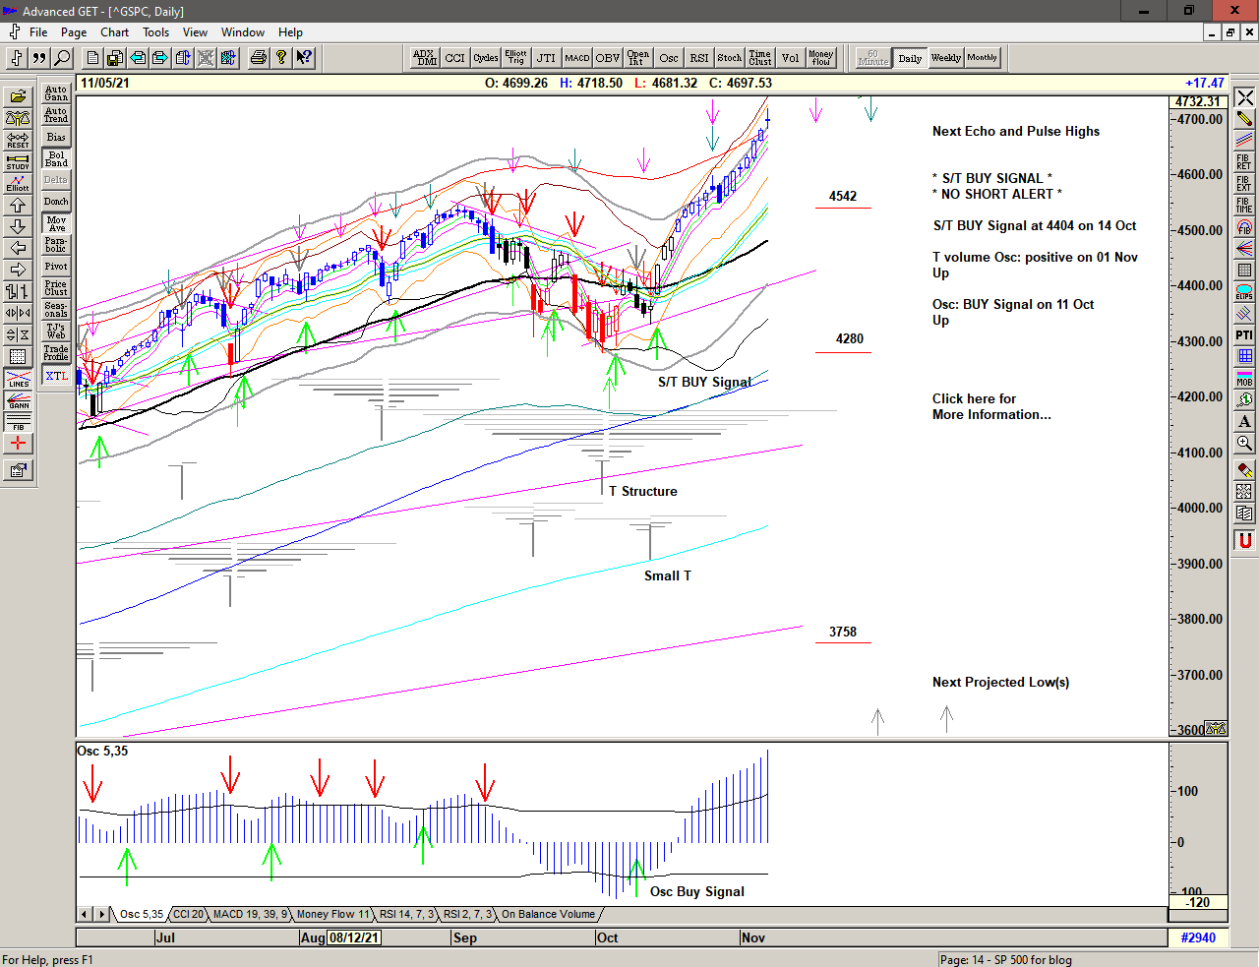The height and width of the screenshot is (967, 1259).
Task: Select the Elliott wave tool
Action: [x=18, y=183]
